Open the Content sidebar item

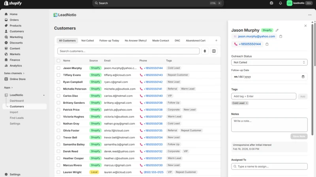pos(15,48)
